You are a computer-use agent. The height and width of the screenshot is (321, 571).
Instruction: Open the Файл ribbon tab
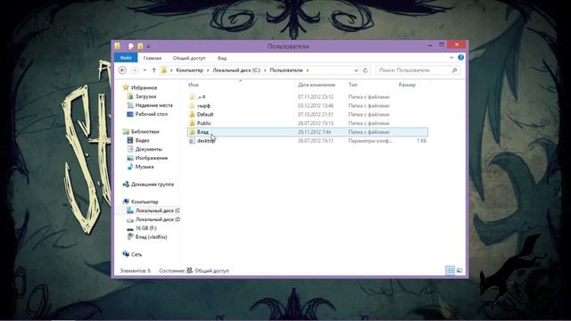[126, 58]
